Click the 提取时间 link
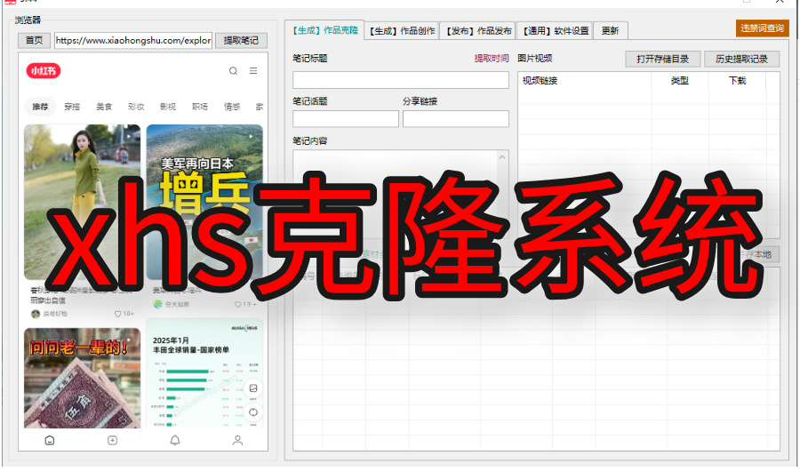This screenshot has width=800, height=472. coord(492,59)
